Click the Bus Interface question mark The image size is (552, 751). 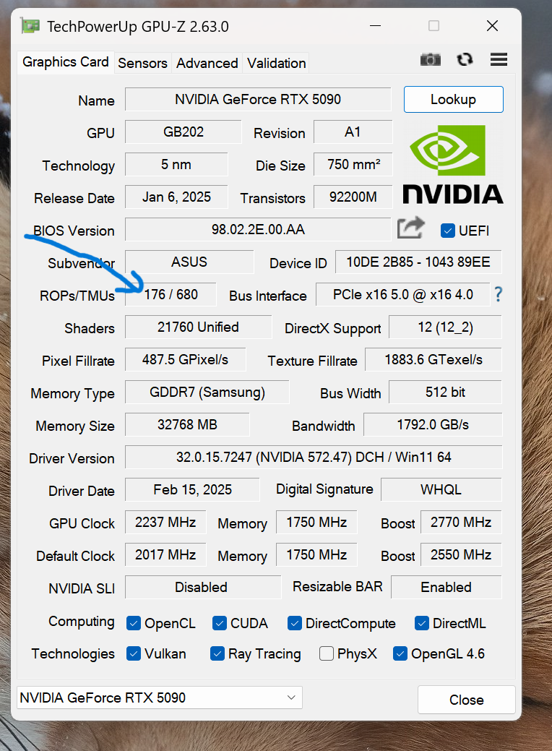point(498,294)
